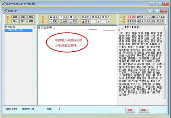The image size is (171, 118).
Task: Center text with 居中 button
Action: pos(96,17)
